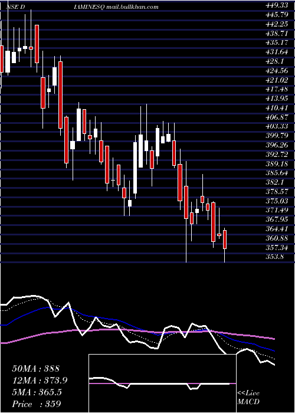Click the 445.79 price axis label
This screenshot has height=413, width=295.
point(278,14)
